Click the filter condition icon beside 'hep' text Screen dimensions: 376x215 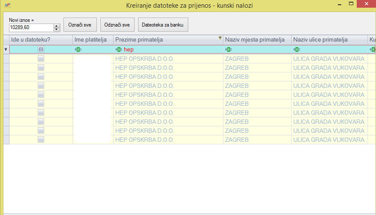click(x=119, y=49)
